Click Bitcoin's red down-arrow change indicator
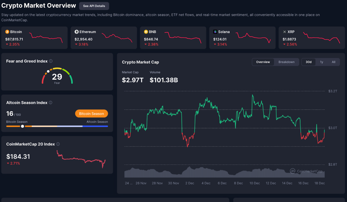This screenshot has width=347, height=202. [7, 44]
